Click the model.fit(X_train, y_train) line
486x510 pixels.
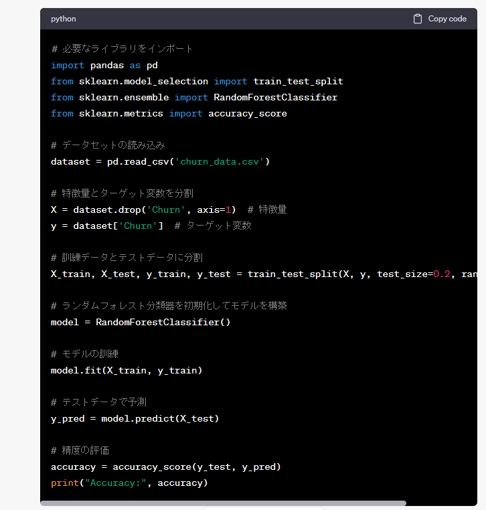pyautogui.click(x=127, y=370)
